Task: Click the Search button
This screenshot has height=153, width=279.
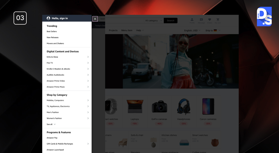Action: 170,21
